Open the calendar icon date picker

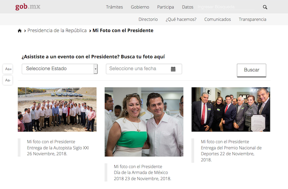[173, 69]
